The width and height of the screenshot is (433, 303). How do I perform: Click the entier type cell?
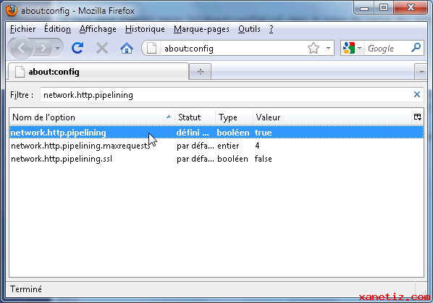228,146
